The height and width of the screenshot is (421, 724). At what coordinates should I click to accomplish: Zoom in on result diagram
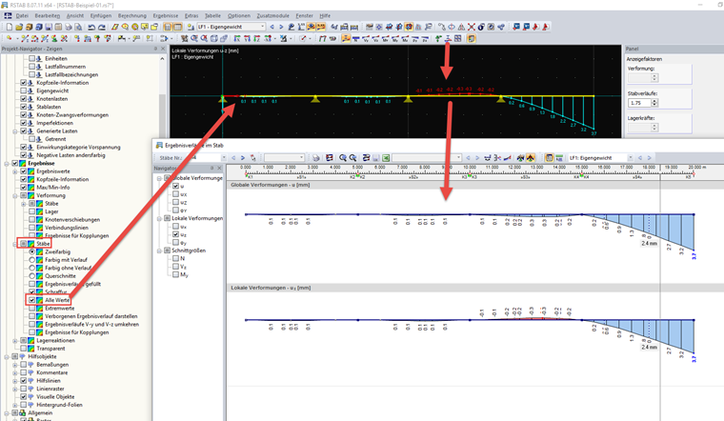pyautogui.click(x=343, y=158)
